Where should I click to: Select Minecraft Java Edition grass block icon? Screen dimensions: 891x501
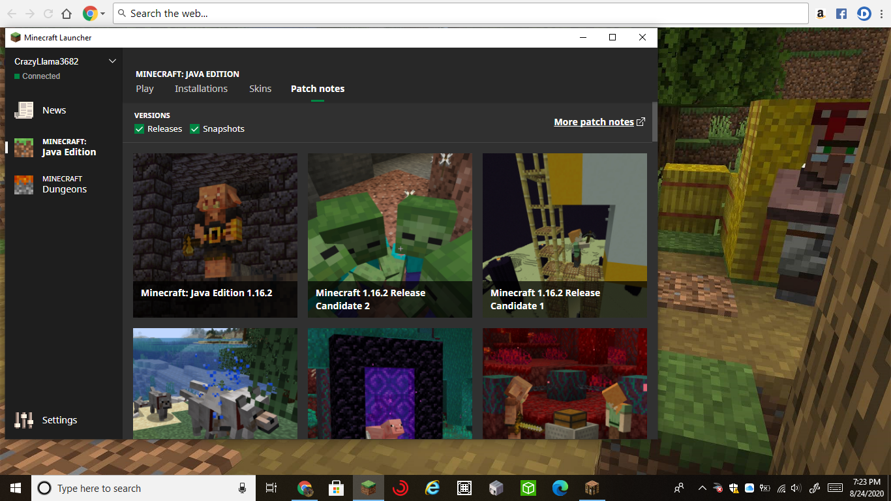click(24, 147)
